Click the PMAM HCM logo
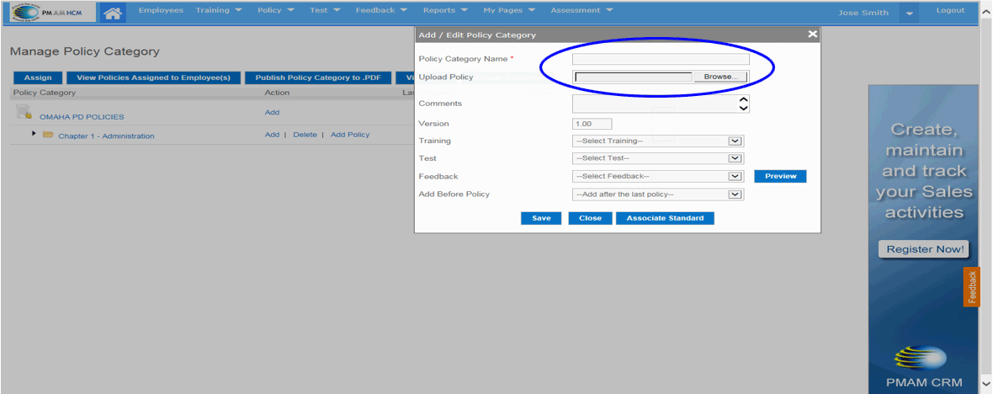993x394 pixels. coord(49,12)
